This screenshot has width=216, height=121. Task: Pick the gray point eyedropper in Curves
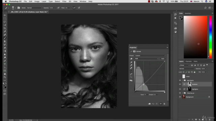[x=131, y=65]
